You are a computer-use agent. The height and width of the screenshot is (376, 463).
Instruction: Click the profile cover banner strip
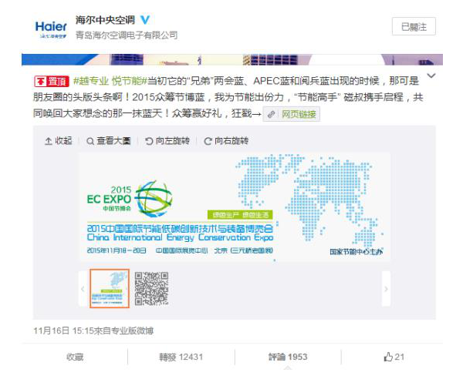pyautogui.click(x=232, y=59)
